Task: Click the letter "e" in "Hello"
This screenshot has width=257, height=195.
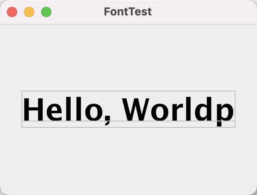Action: pos(55,111)
